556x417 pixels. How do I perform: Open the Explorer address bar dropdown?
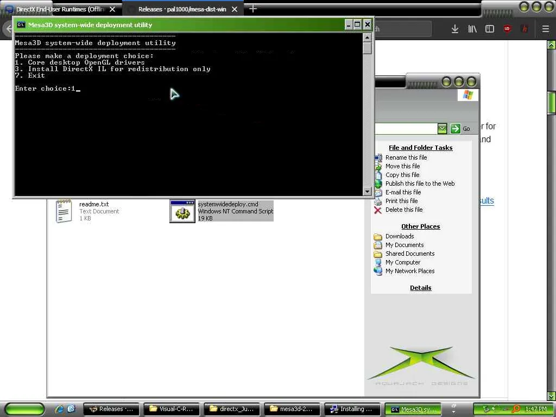[x=442, y=128]
